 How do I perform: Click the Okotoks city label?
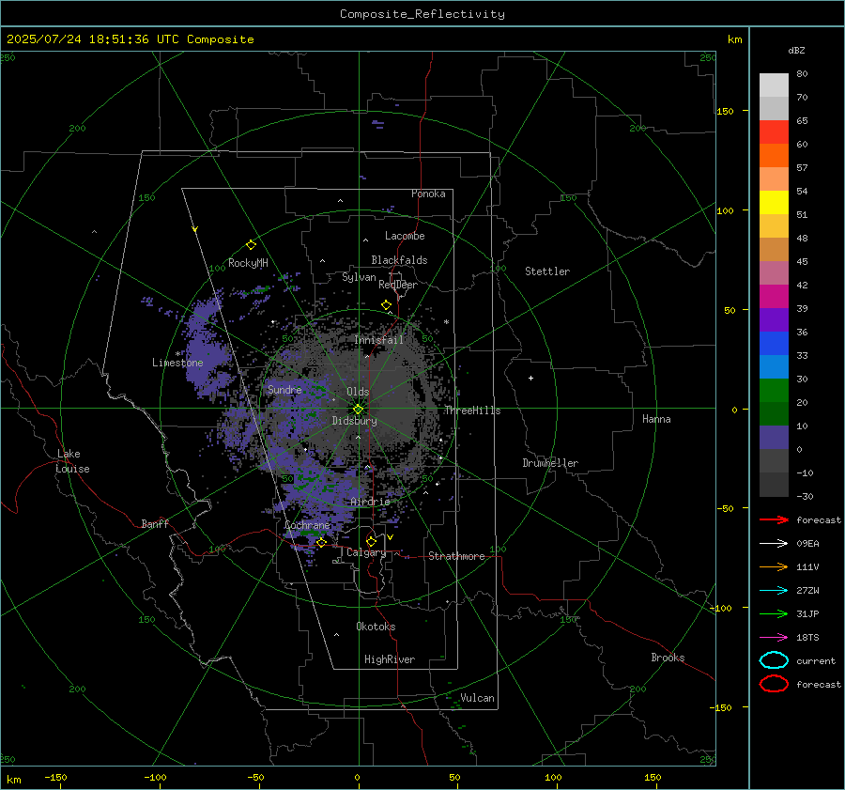[376, 626]
